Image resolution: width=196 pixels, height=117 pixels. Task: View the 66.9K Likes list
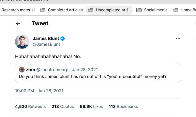(x=91, y=107)
